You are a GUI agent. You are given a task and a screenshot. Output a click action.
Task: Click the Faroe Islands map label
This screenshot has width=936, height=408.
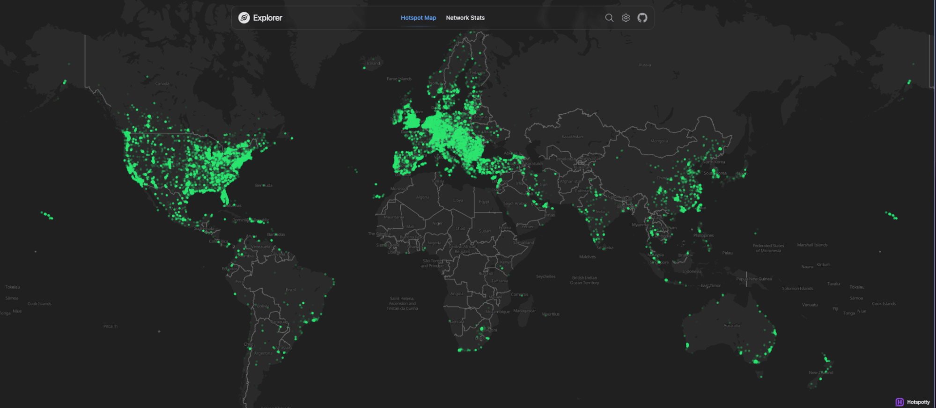pos(399,79)
